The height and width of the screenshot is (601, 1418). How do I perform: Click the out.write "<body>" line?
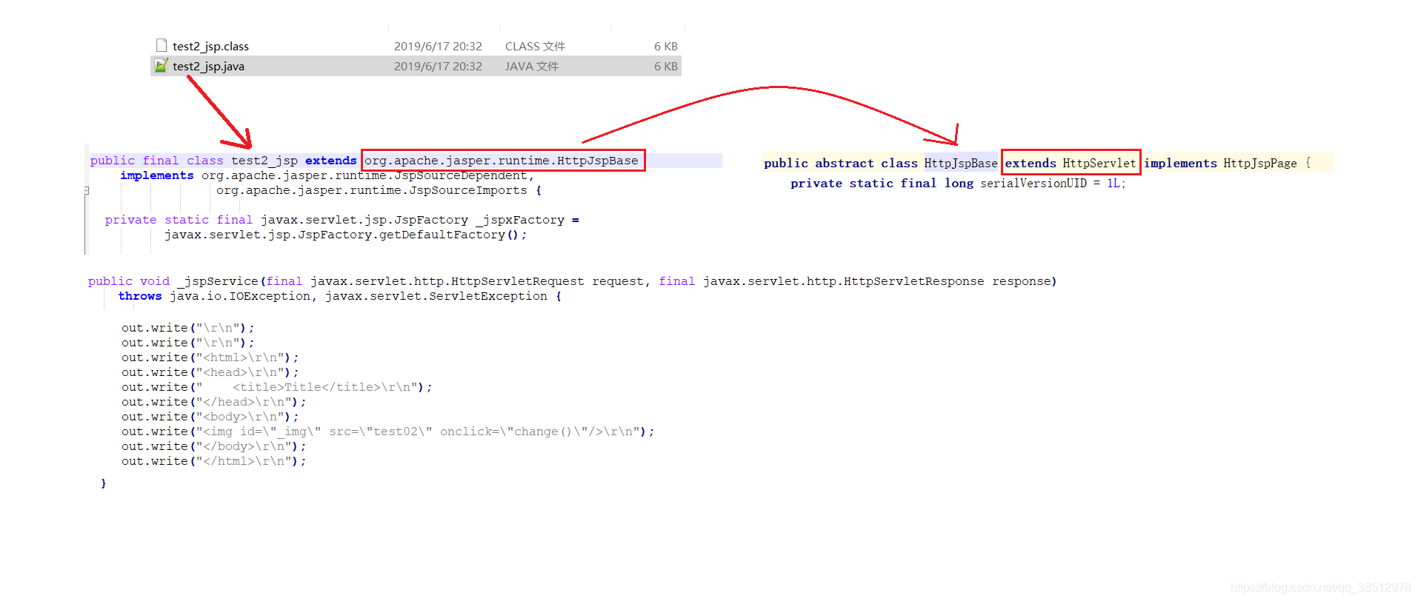click(210, 417)
